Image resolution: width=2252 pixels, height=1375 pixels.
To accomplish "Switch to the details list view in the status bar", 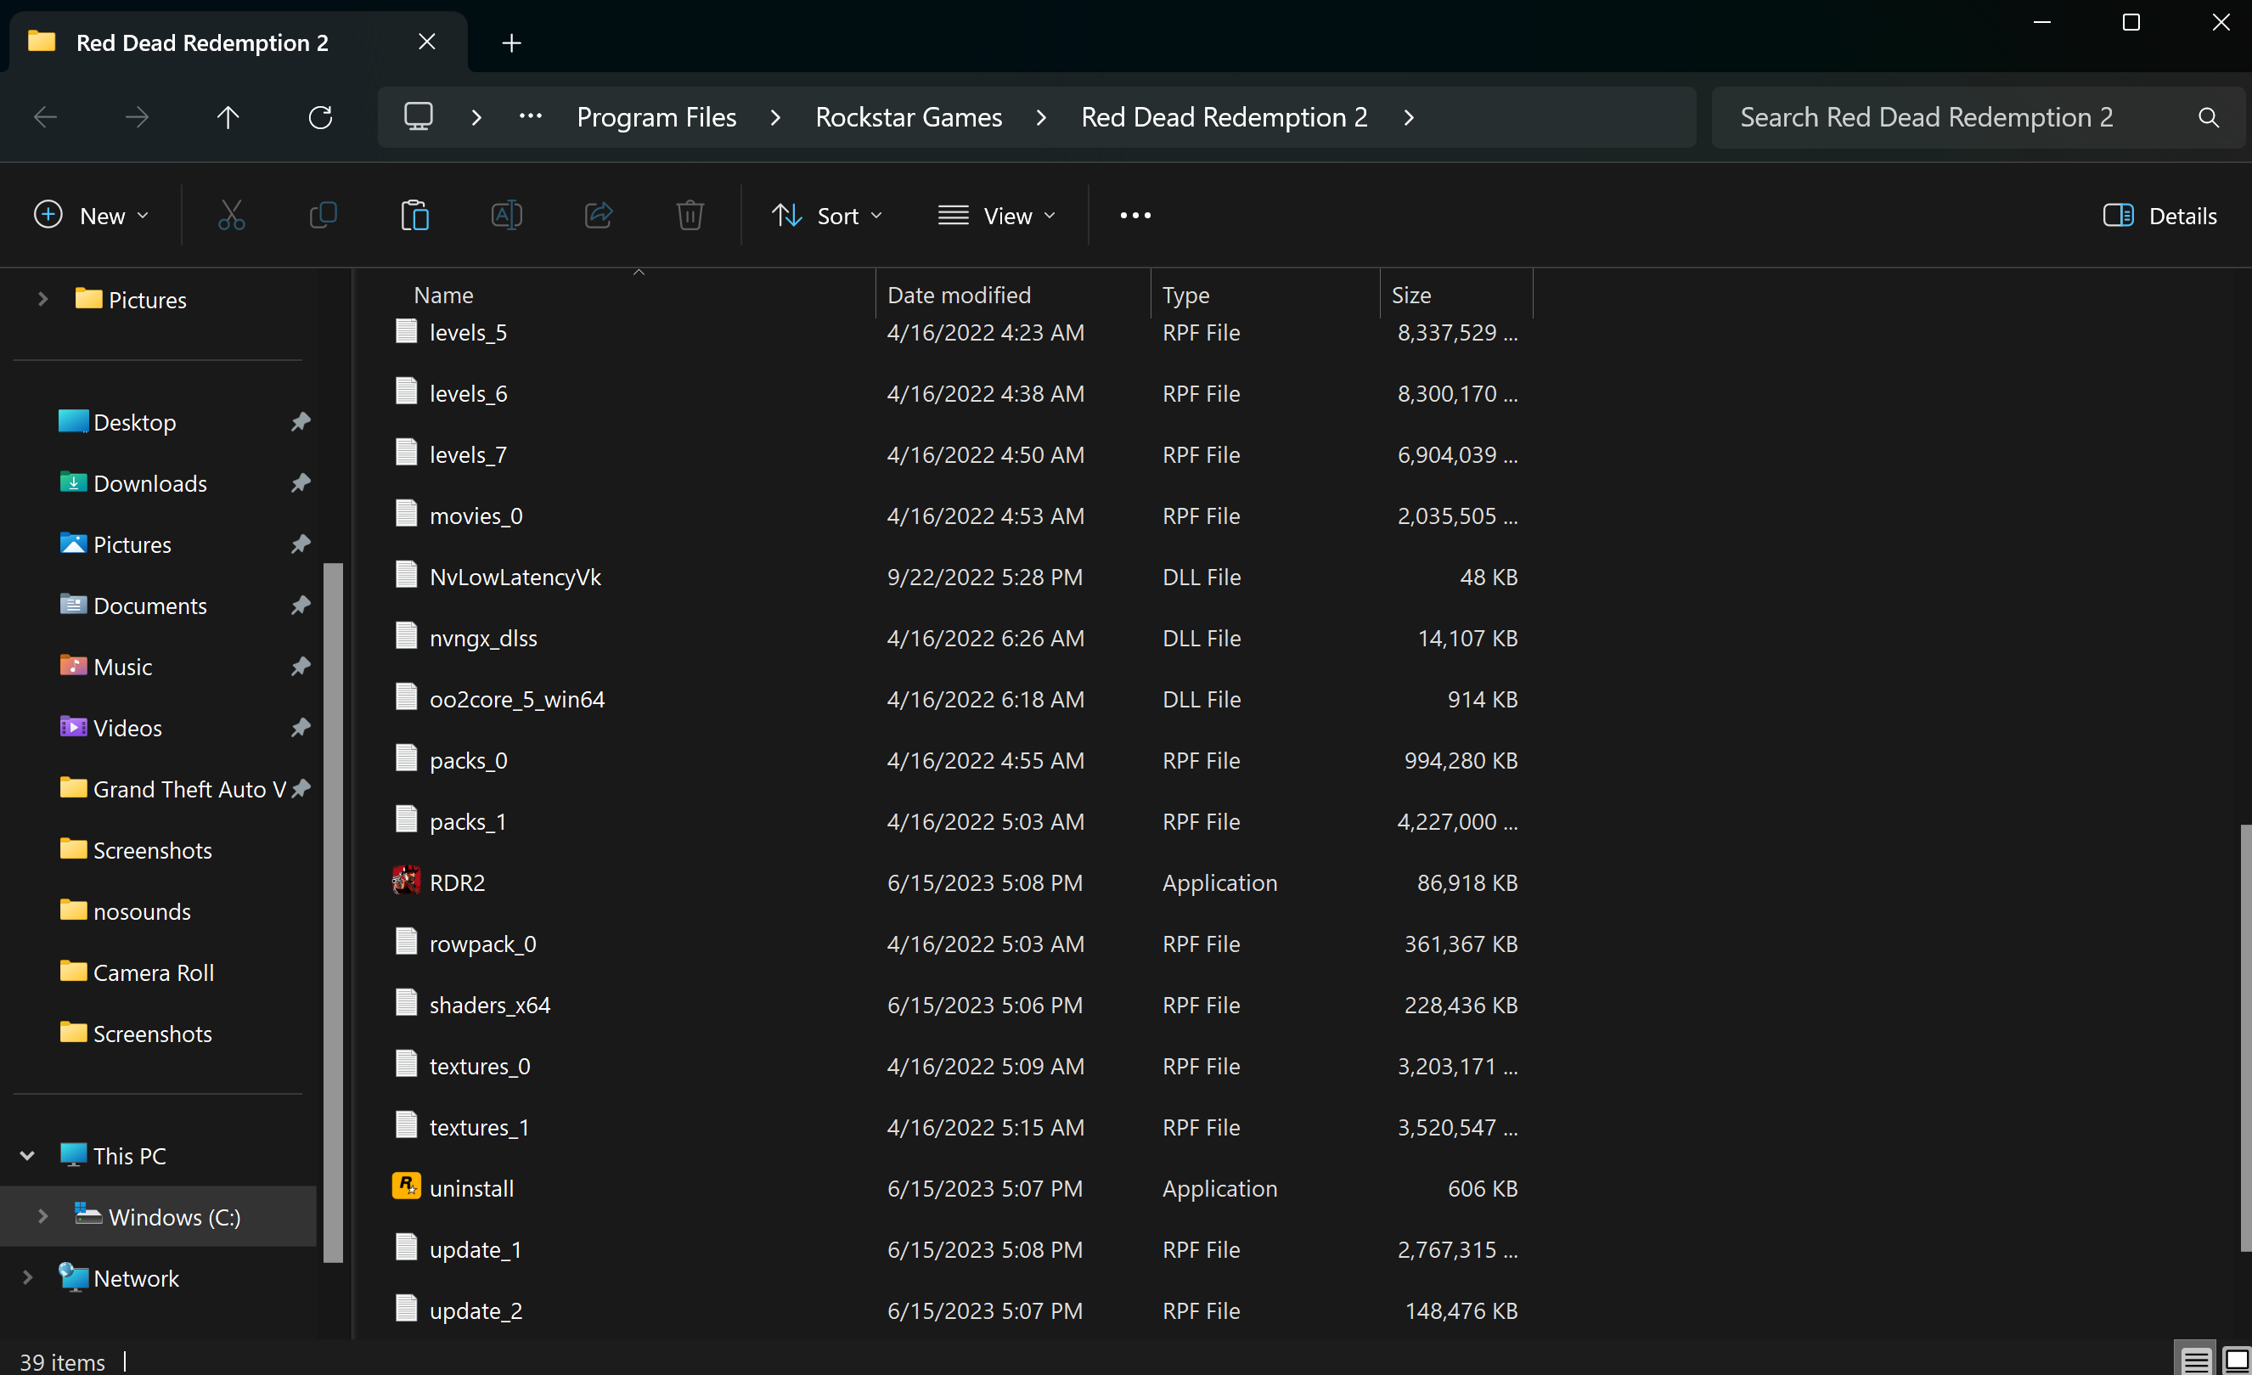I will click(2195, 1360).
